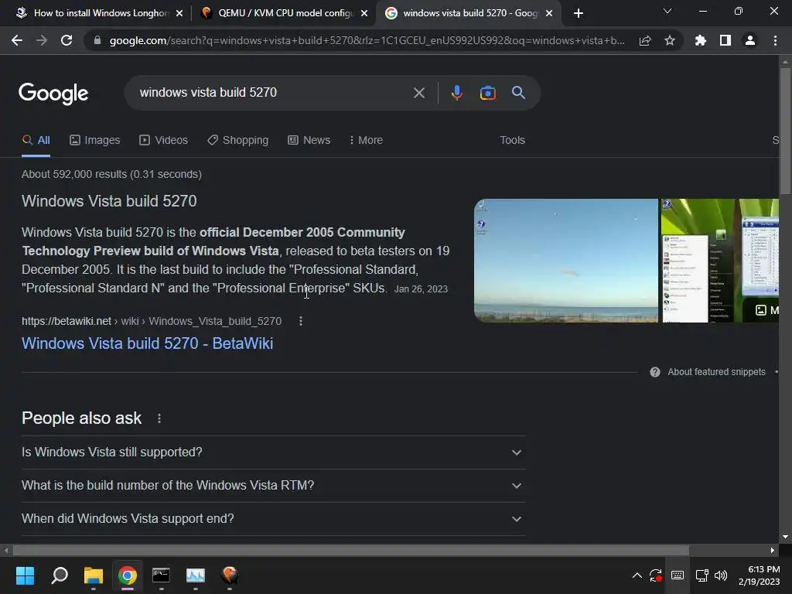This screenshot has width=792, height=594.
Task: Toggle the Chrome side panel
Action: click(725, 40)
